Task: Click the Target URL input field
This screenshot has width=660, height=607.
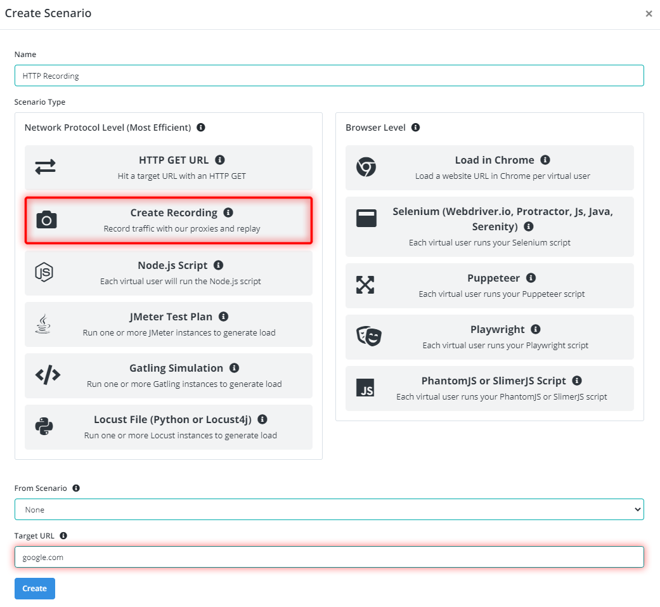Action: tap(329, 557)
